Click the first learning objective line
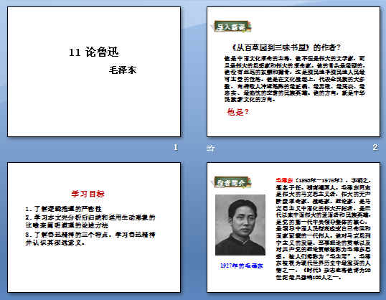This screenshot has width=386, height=300. click(x=64, y=209)
